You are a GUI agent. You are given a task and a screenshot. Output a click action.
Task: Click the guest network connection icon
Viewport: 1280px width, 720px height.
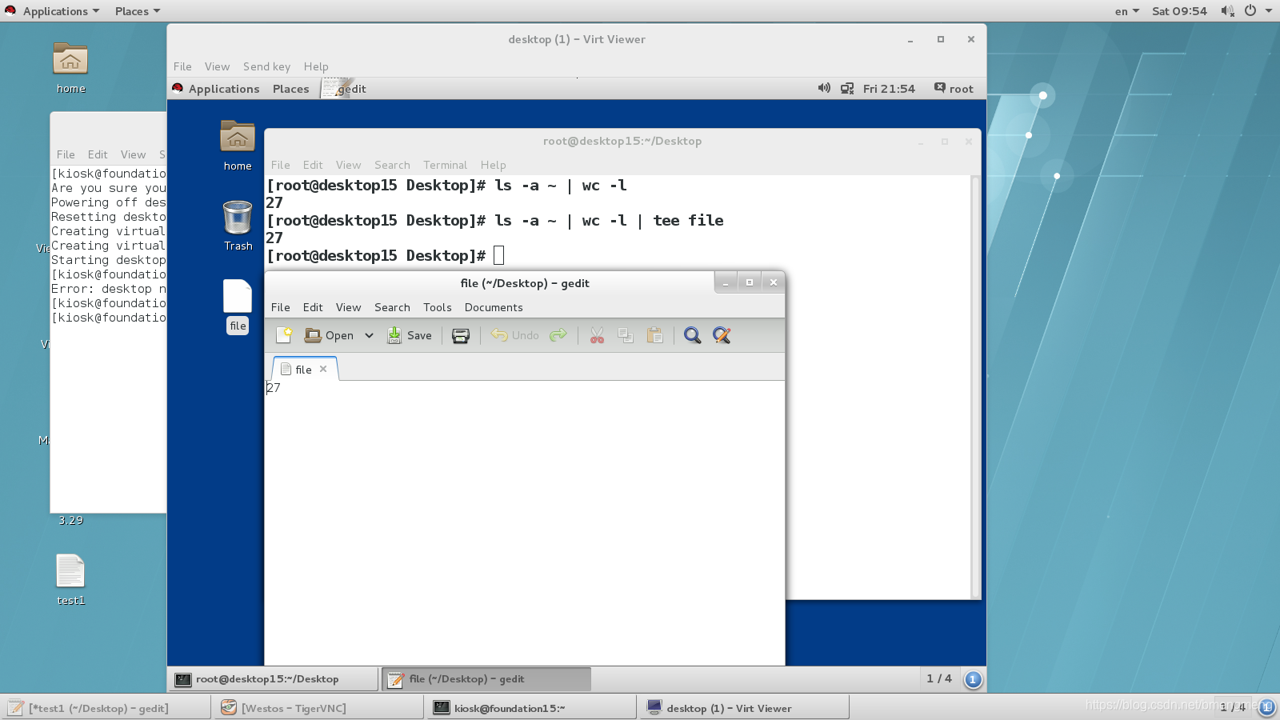(x=847, y=89)
